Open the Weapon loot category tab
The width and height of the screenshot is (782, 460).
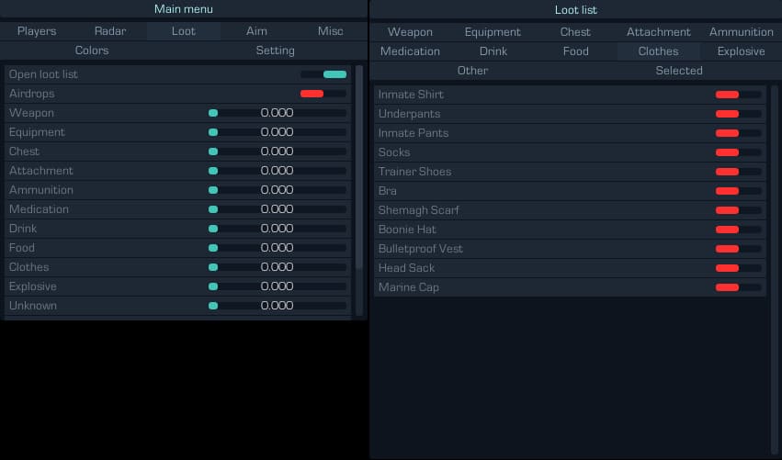410,32
